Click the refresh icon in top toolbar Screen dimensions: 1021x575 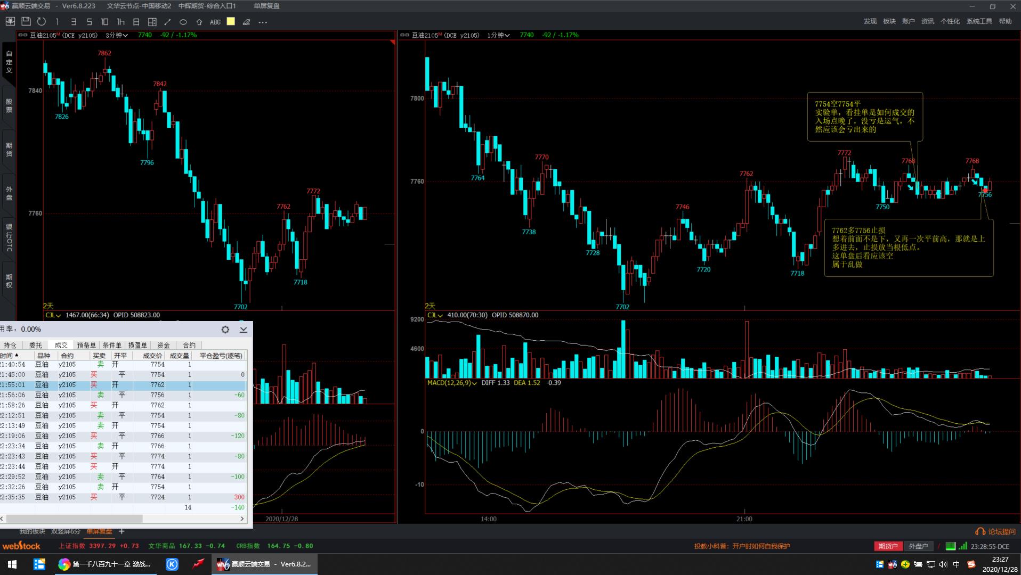tap(42, 21)
